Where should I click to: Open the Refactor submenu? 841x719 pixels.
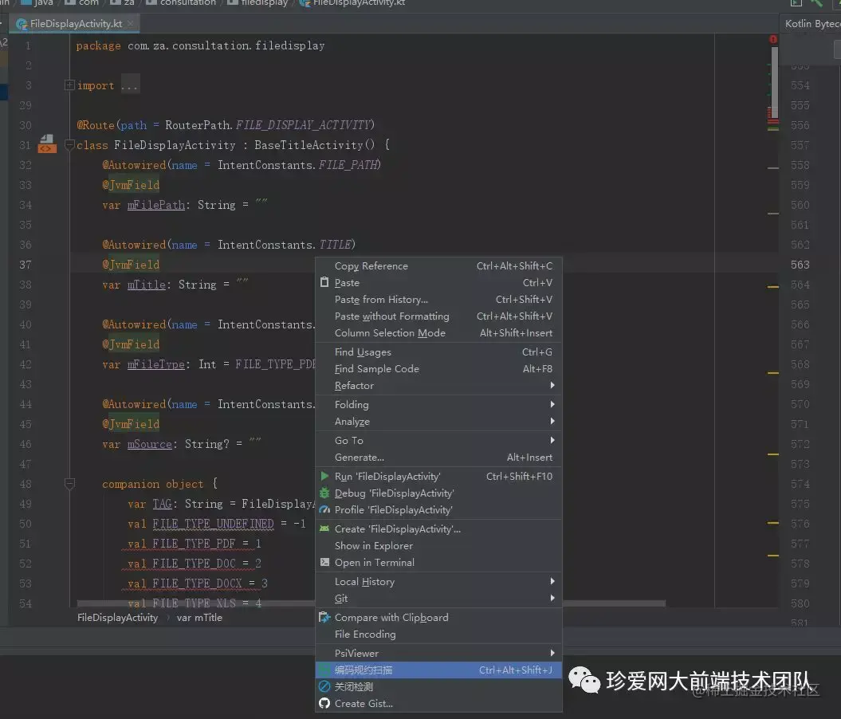point(438,386)
